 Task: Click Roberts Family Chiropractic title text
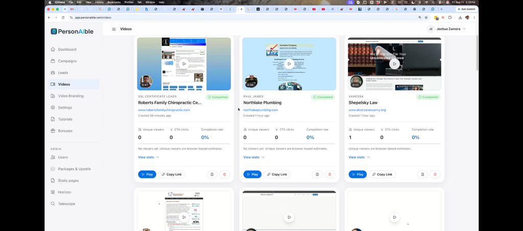[170, 103]
